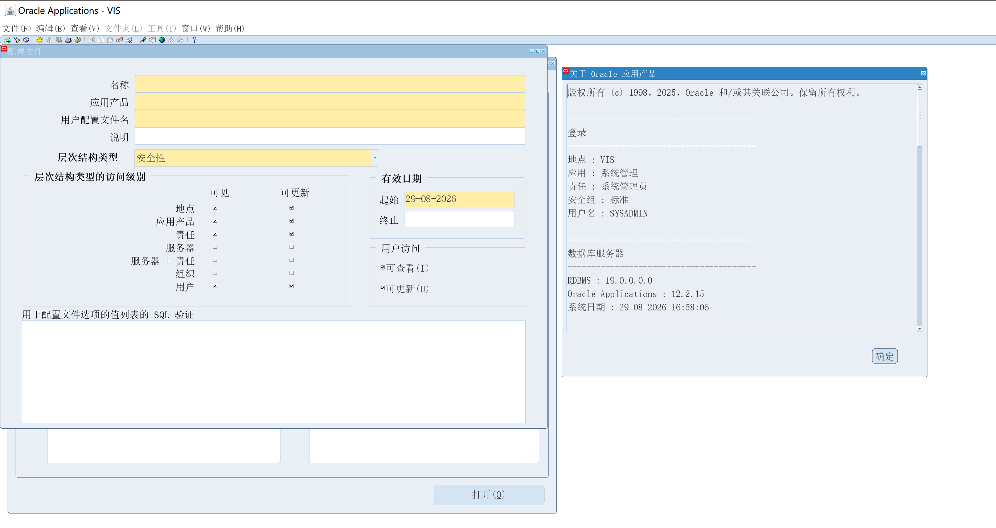Open the 帮助(H) menu
This screenshot has height=528, width=996.
click(x=230, y=29)
